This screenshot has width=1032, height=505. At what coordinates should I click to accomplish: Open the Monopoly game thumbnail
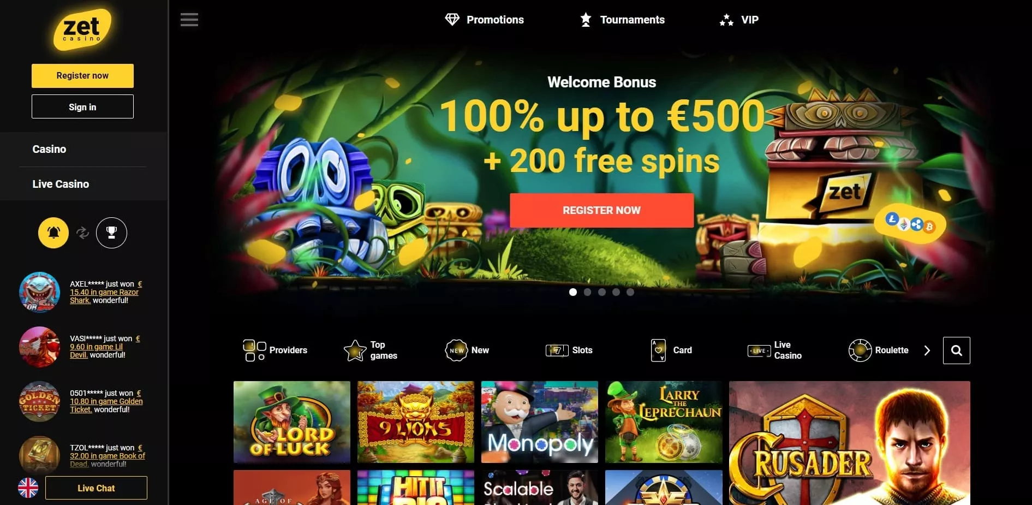[540, 422]
